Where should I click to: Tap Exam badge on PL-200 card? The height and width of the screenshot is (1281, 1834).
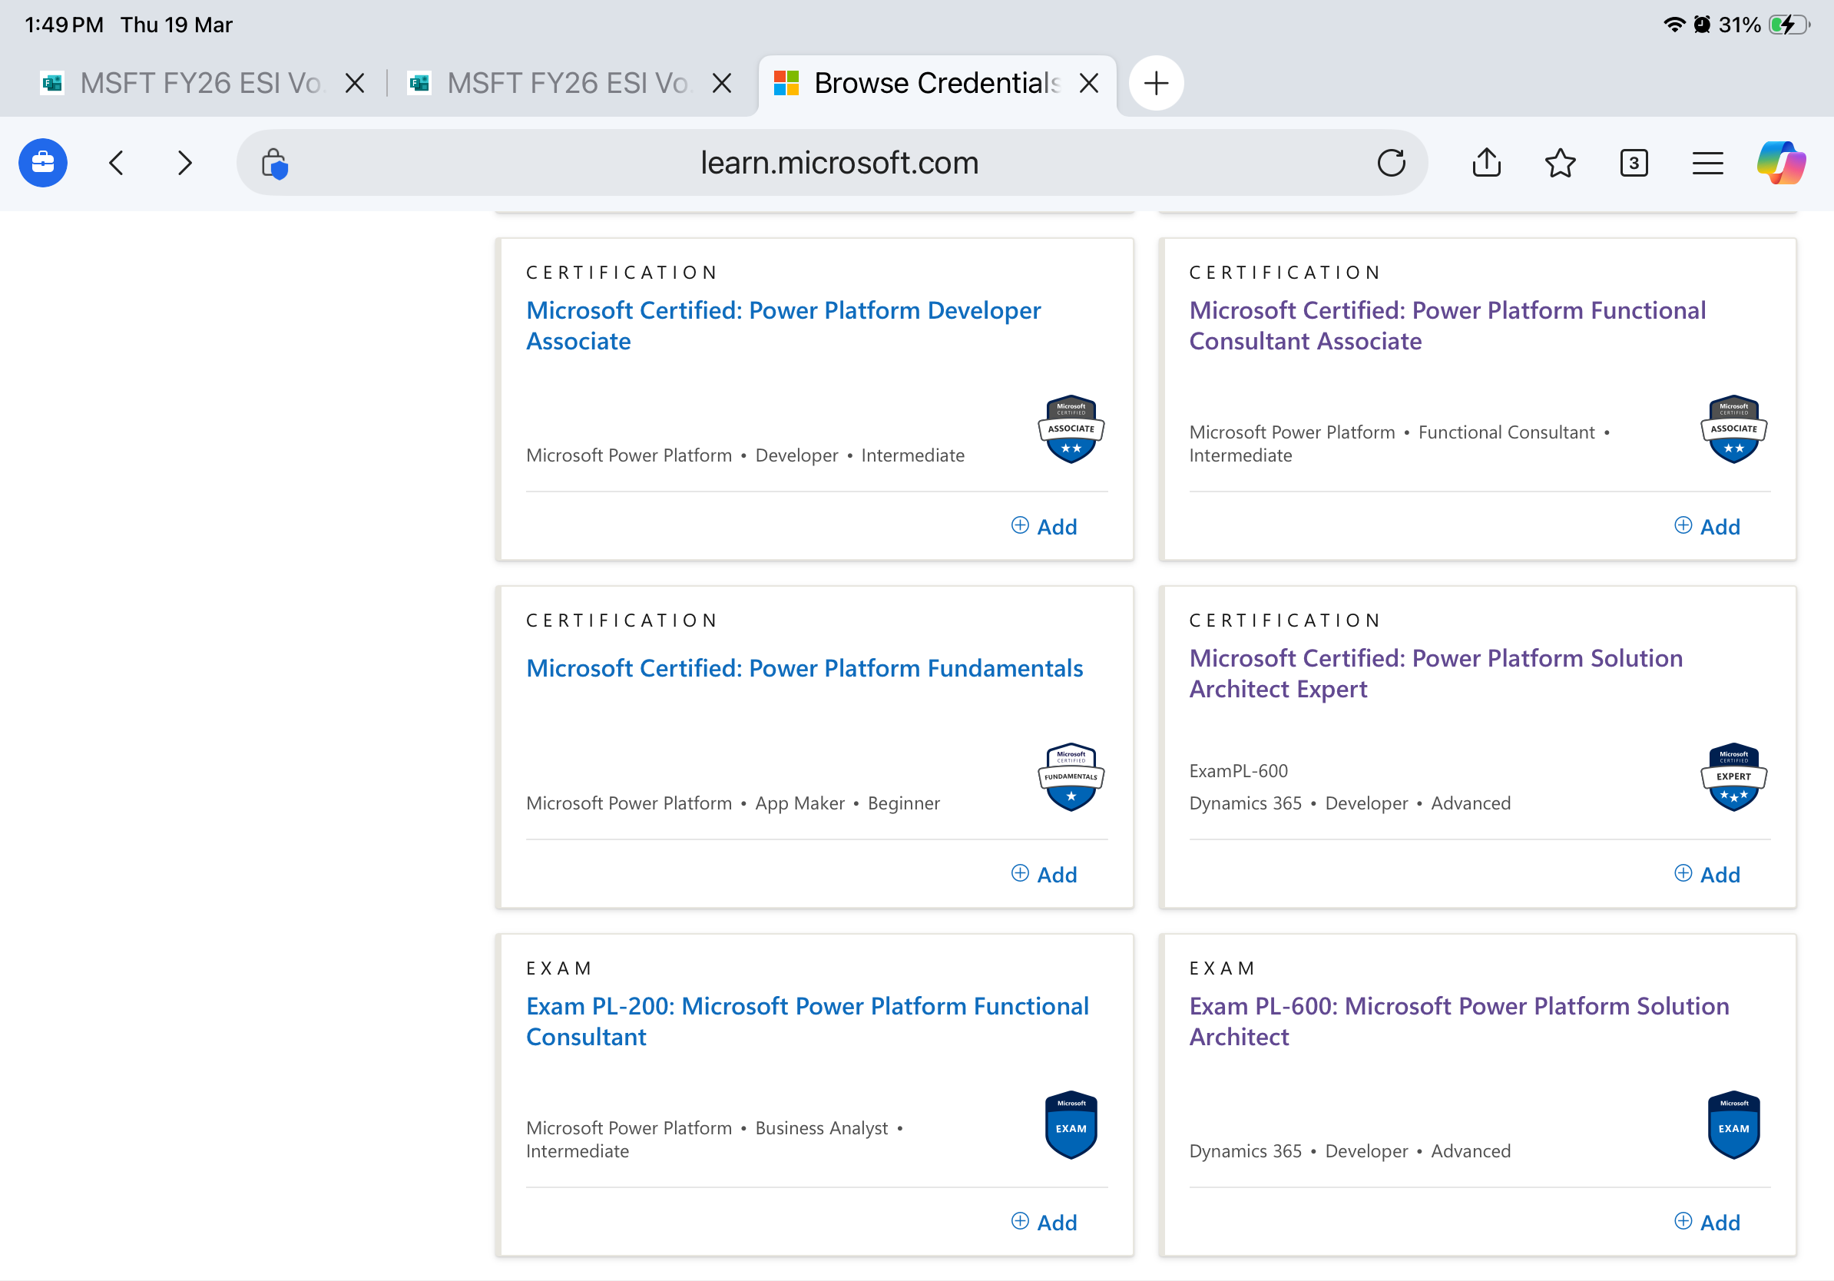[x=1071, y=1125]
